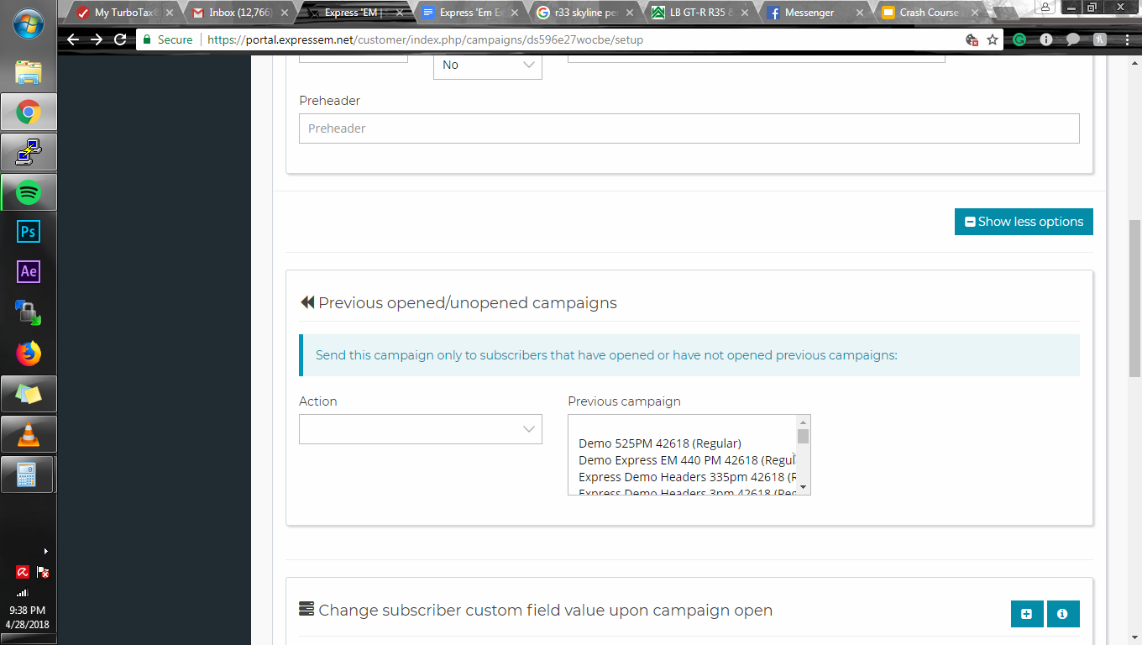Screen dimensions: 1142x645
Task: Click into the Preheader text field
Action: click(689, 128)
